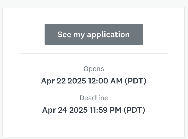Image resolution: width=188 pixels, height=139 pixels.
Task: Click "Apr" in the Opens date line
Action: (x=47, y=81)
